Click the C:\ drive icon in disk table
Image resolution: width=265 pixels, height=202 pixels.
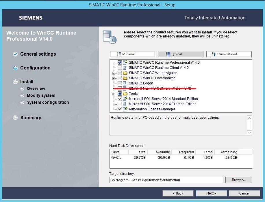coord(113,158)
